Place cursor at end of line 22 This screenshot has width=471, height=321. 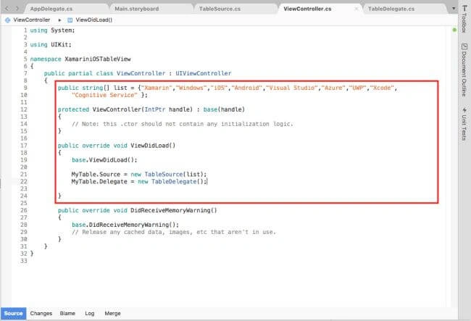[x=207, y=182]
